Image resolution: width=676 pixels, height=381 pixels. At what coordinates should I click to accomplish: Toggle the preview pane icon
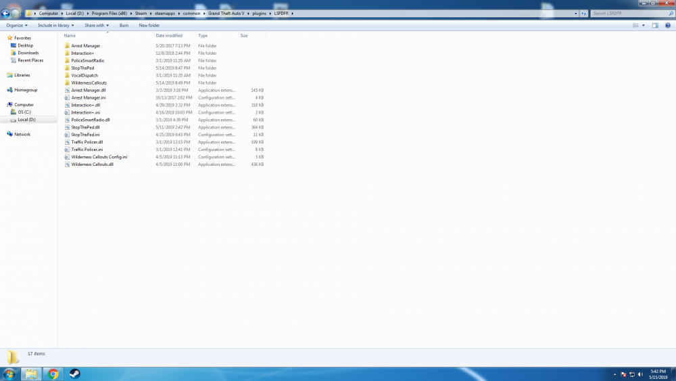point(655,26)
